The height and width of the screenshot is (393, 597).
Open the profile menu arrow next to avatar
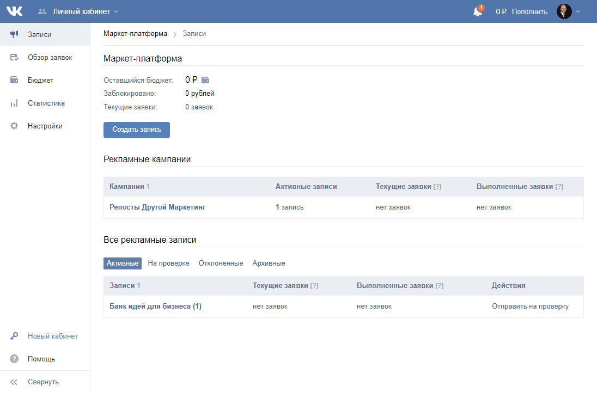point(578,11)
